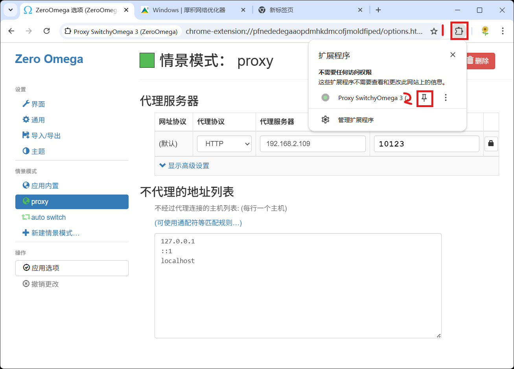Image resolution: width=514 pixels, height=369 pixels.
Task: Click the lock icon beside the port field
Action: (x=491, y=144)
